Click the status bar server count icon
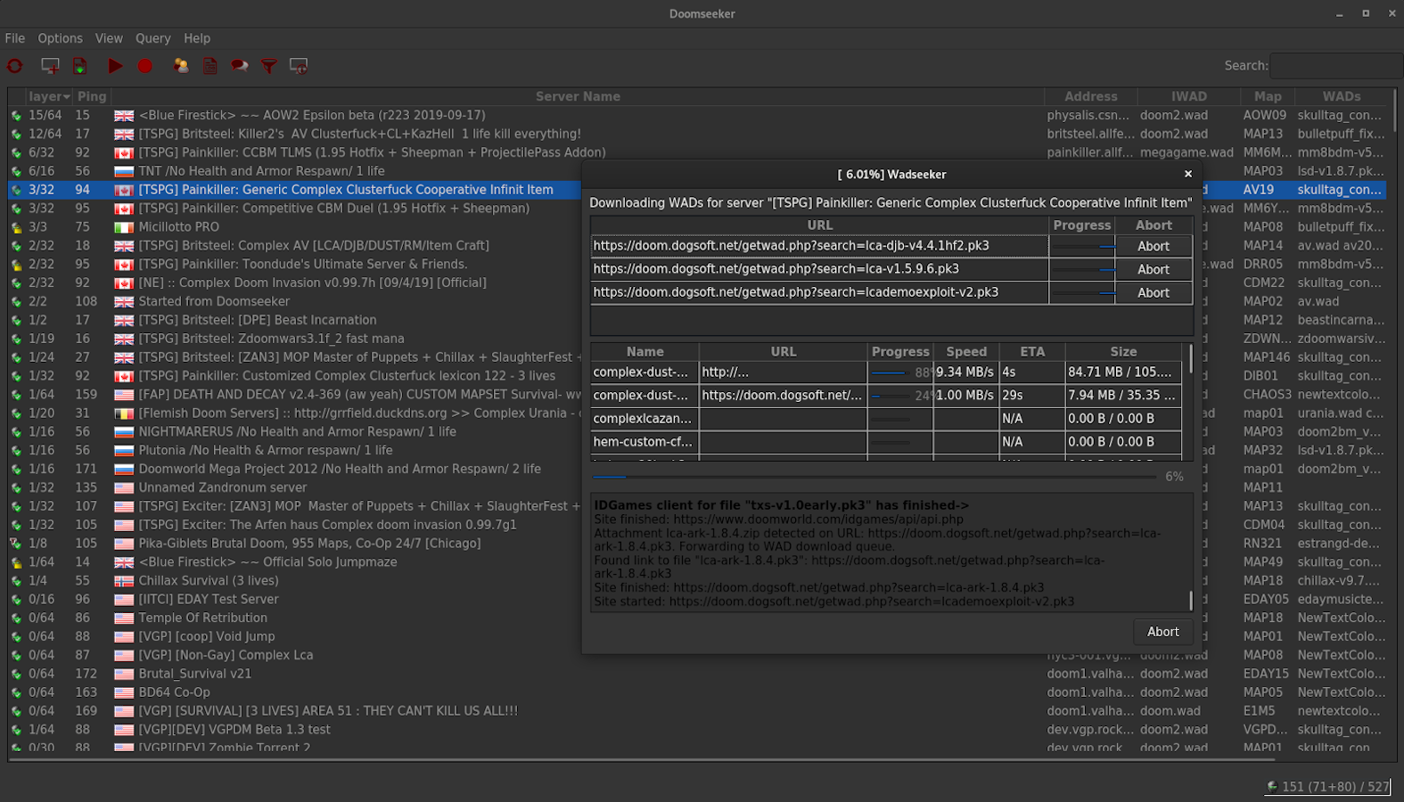Viewport: 1404px width, 802px height. (x=1272, y=786)
